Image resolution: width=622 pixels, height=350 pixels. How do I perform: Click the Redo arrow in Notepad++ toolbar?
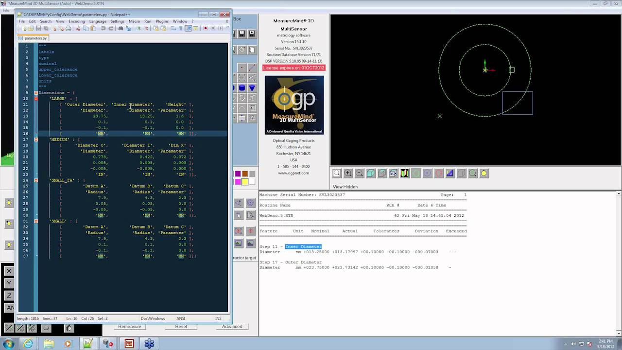click(111, 28)
